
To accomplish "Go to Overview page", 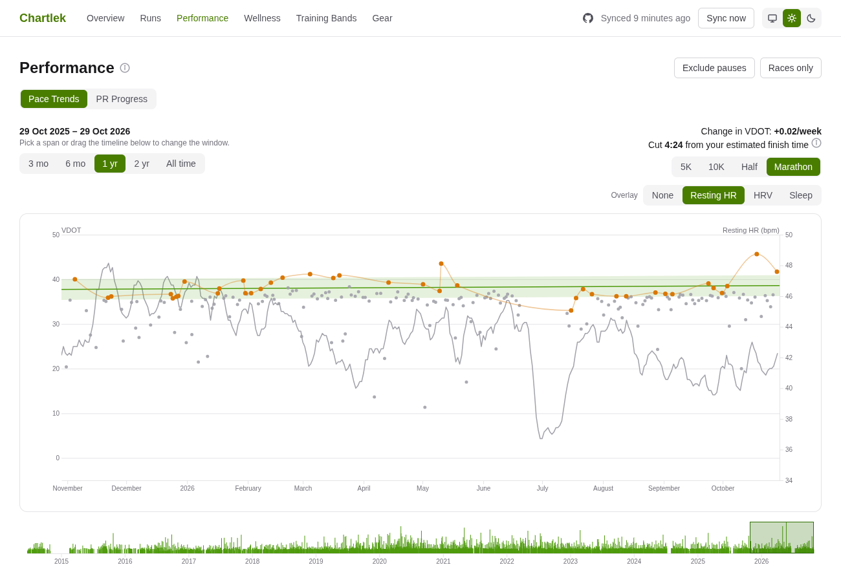I will (105, 18).
